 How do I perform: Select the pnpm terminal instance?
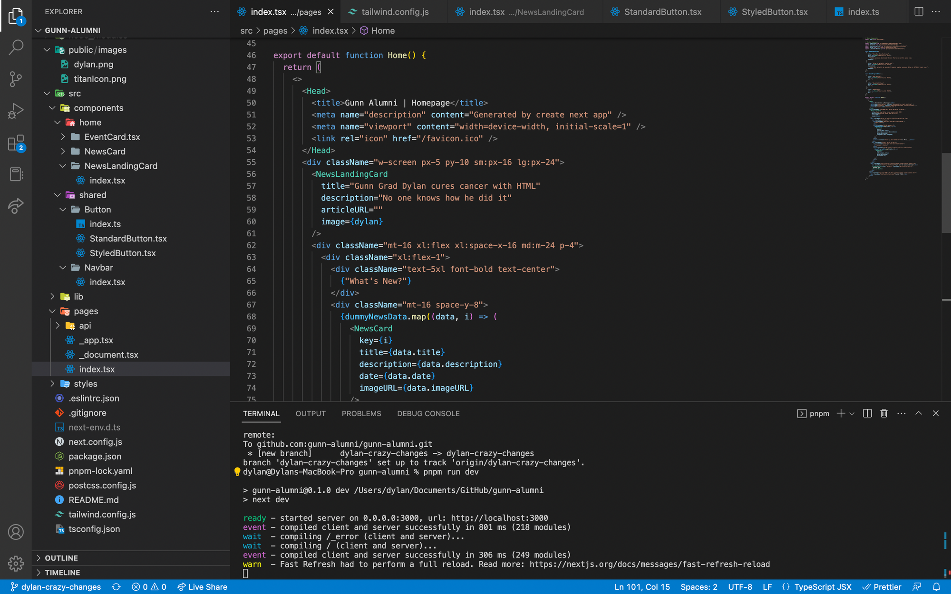click(x=813, y=413)
